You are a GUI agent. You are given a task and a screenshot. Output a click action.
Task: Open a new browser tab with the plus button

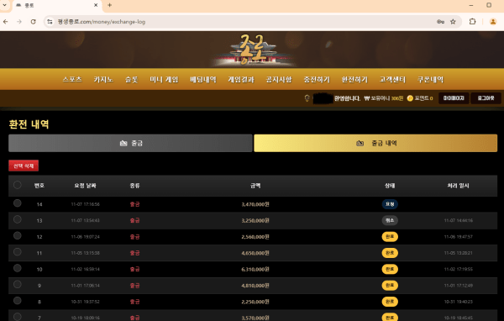coord(109,5)
